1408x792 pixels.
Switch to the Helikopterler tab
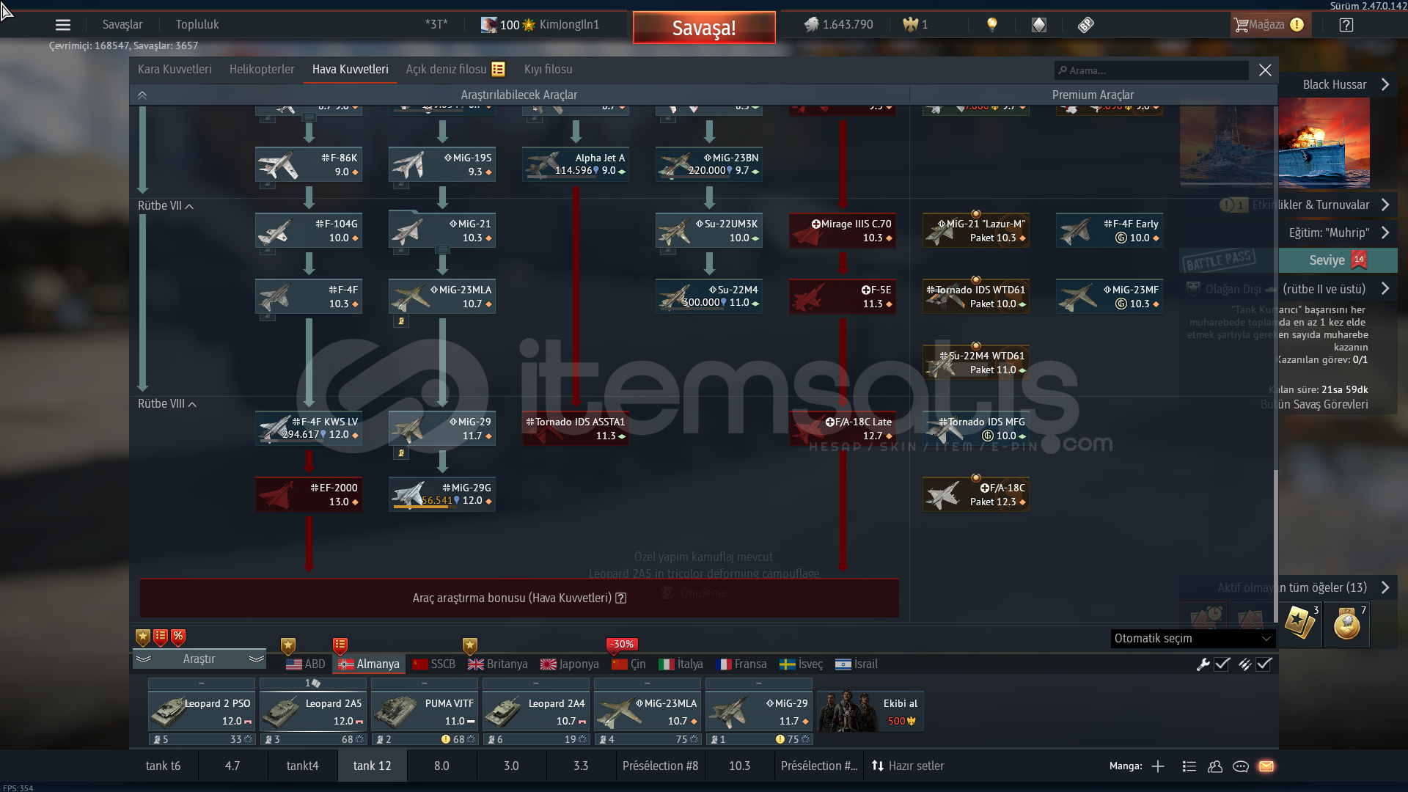click(262, 70)
